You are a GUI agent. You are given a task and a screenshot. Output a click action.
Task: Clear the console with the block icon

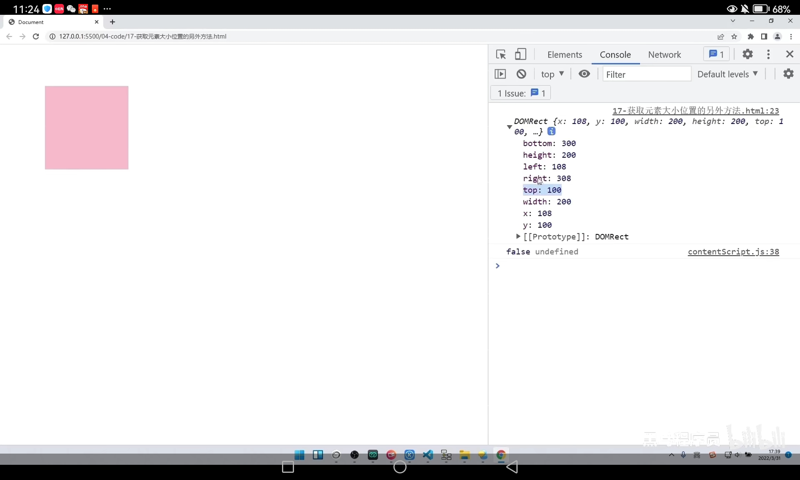[521, 74]
